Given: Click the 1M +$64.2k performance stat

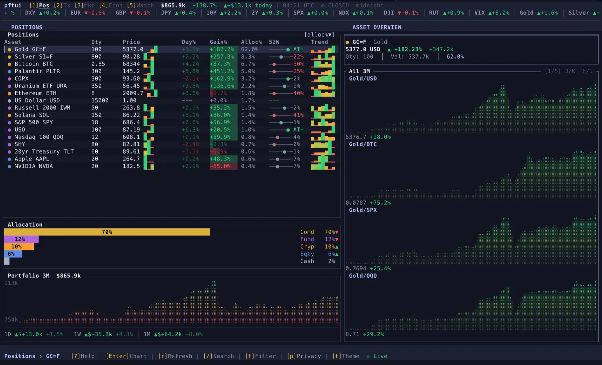Looking at the screenshot, I should coord(173,334).
